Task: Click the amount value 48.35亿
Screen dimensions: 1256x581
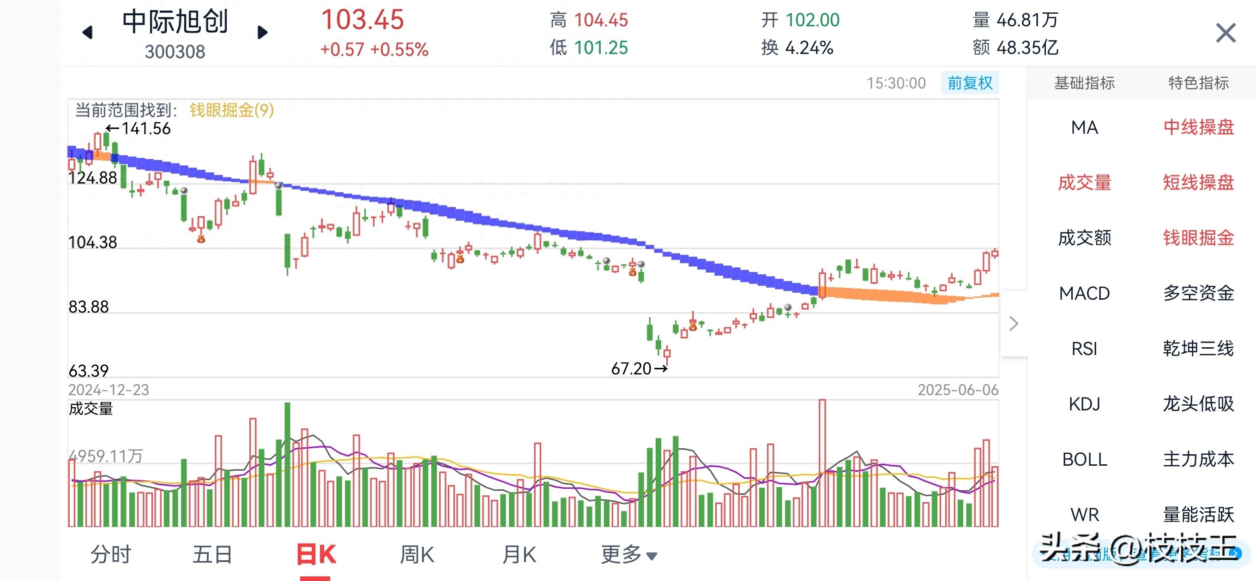Action: pos(1027,48)
